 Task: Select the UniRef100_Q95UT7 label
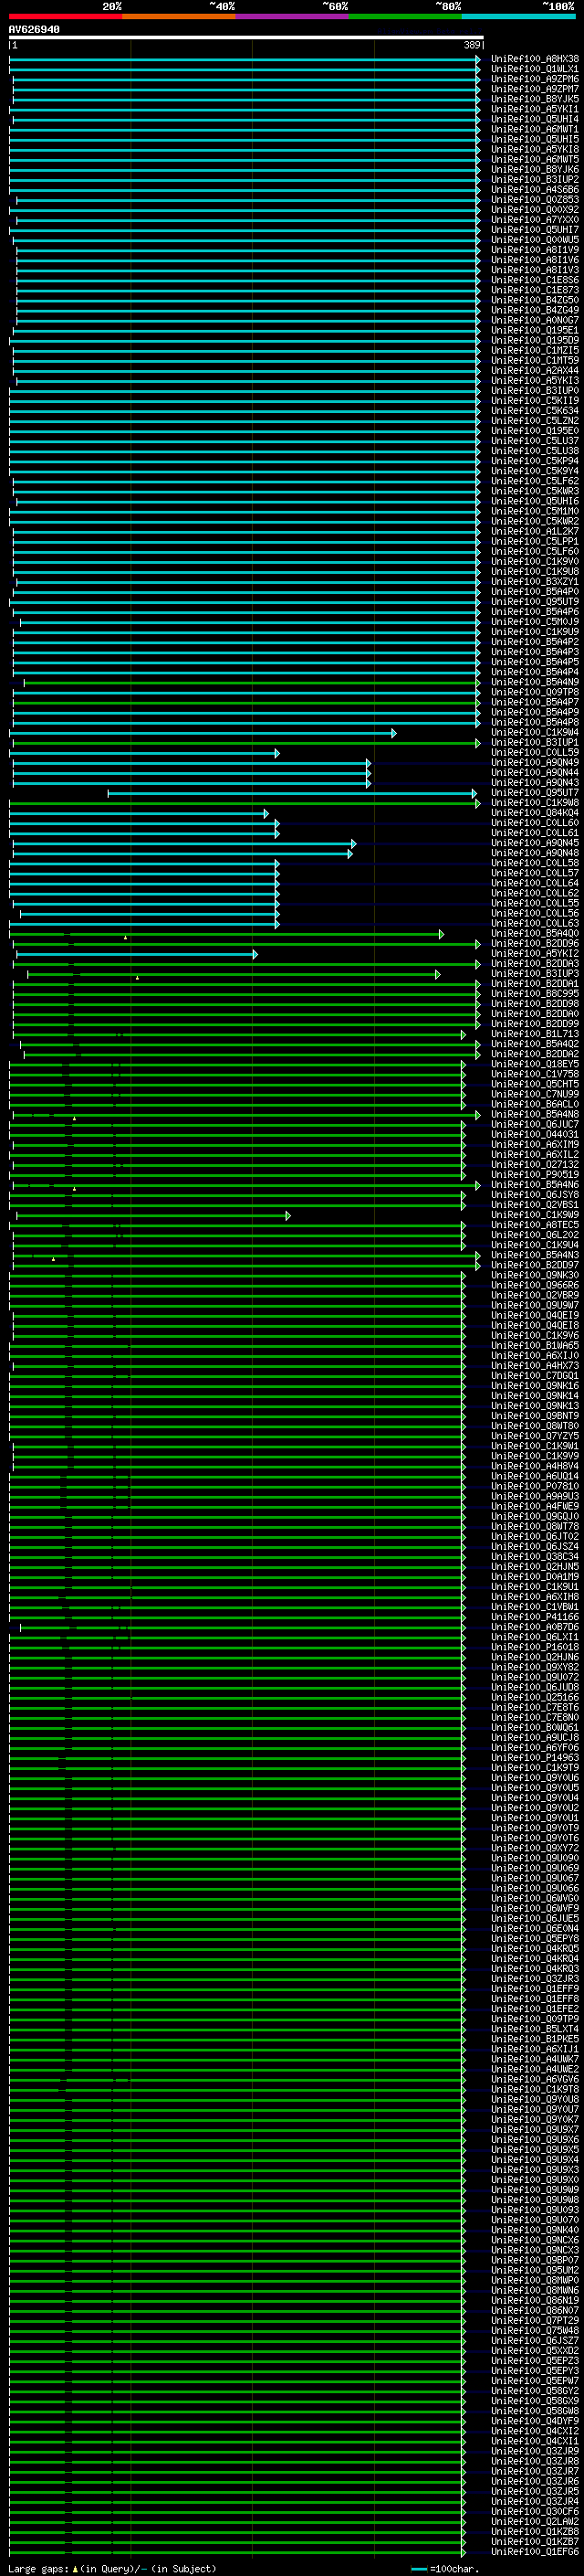[535, 793]
